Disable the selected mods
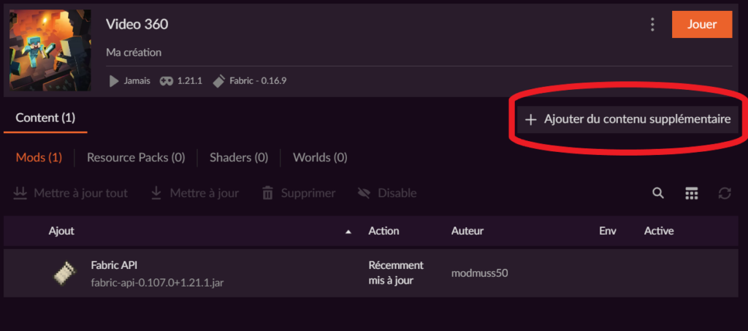Image resolution: width=748 pixels, height=331 pixels. [387, 193]
